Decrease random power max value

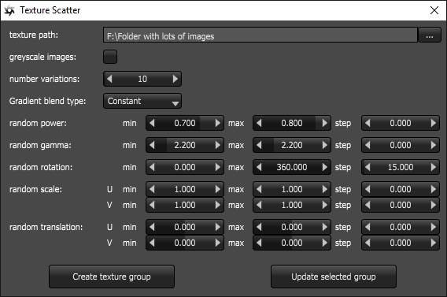(259, 123)
